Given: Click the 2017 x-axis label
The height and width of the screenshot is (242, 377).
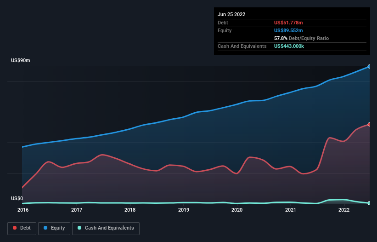Looking at the screenshot, I should click(x=77, y=210).
